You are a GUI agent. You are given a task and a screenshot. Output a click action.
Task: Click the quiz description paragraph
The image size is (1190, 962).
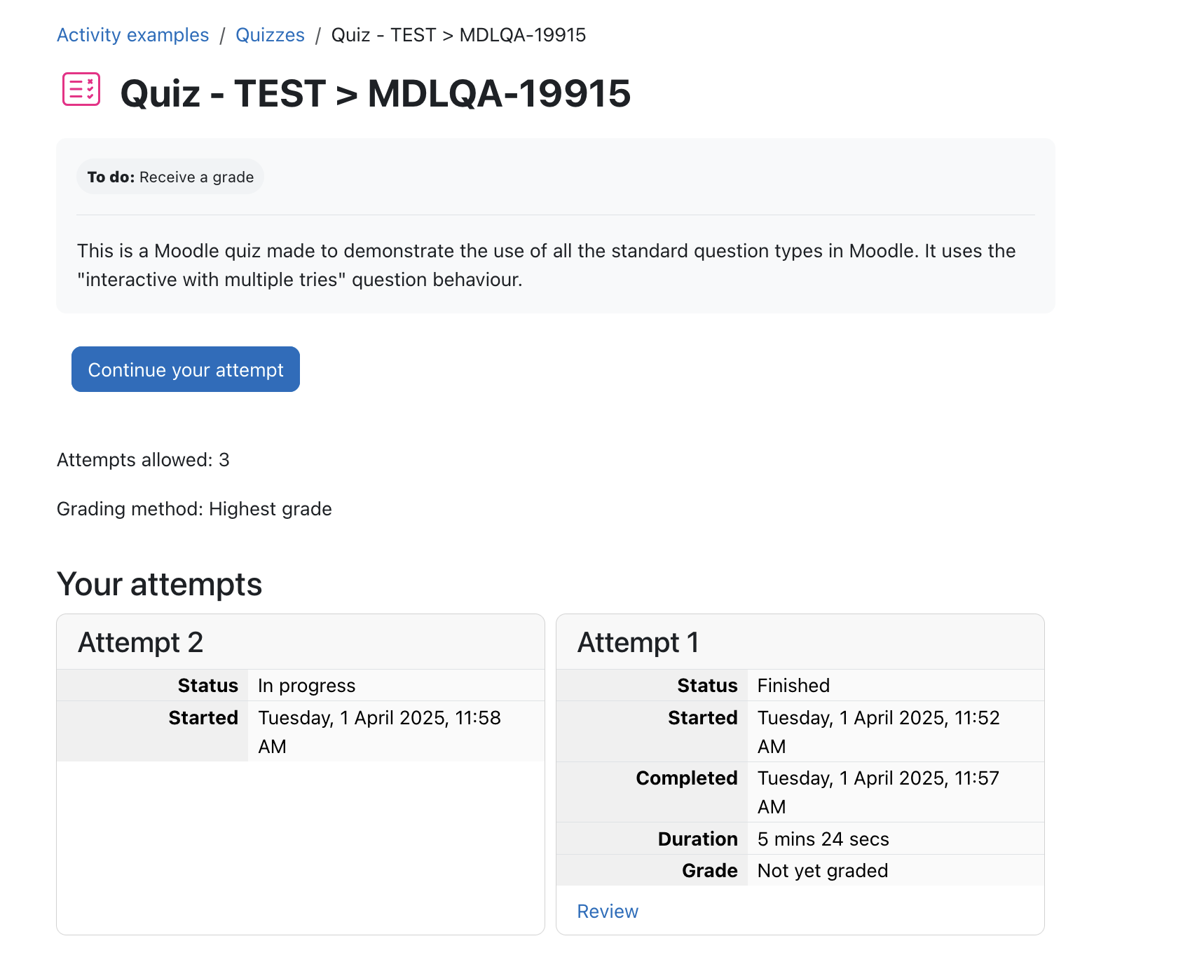pos(547,265)
